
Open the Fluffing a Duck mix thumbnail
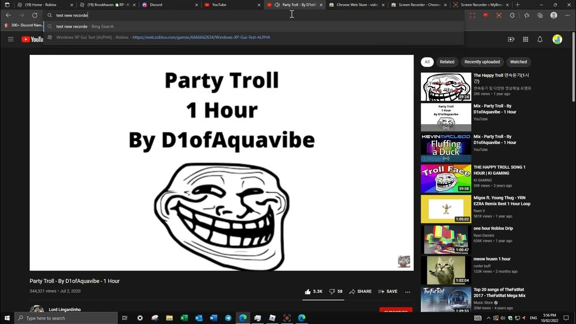[446, 148]
